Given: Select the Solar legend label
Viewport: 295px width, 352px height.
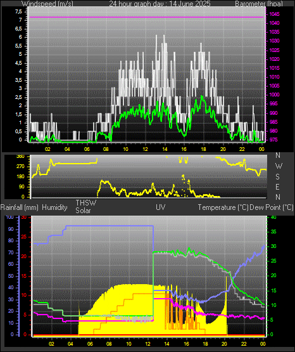Looking at the screenshot, I should point(83,211).
